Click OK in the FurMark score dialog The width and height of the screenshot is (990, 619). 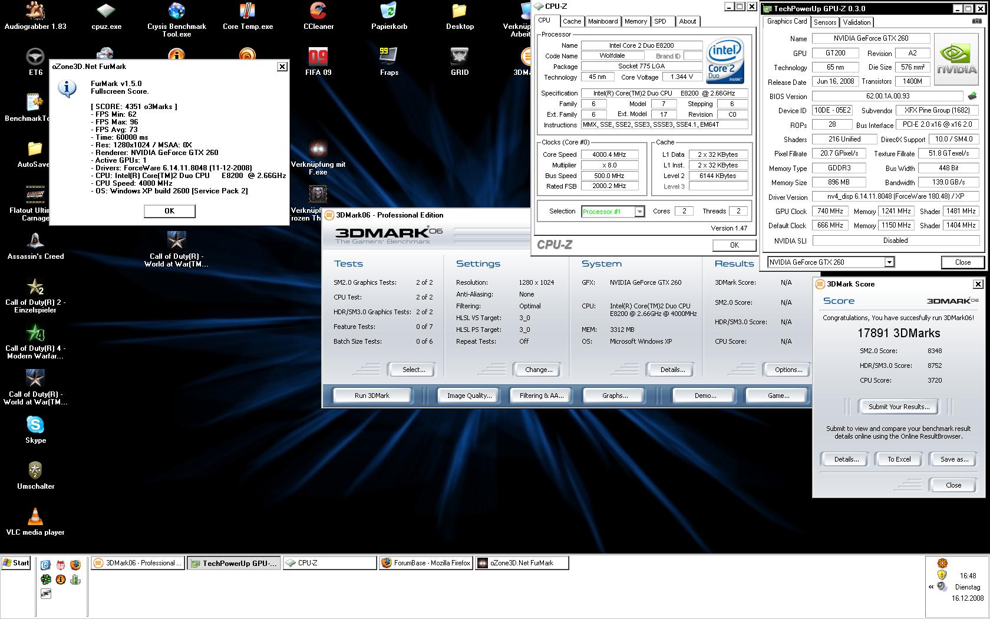click(170, 211)
